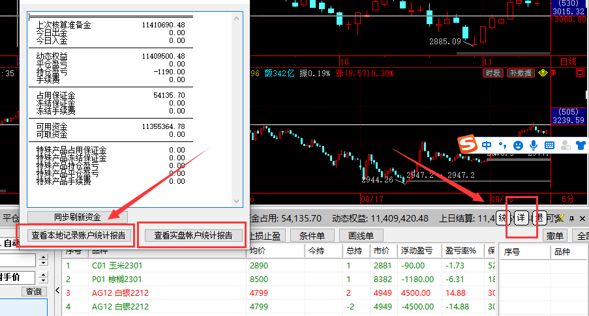The width and height of the screenshot is (589, 316).
Task: Toggle Sogou punctuation mode icon
Action: pos(502,145)
